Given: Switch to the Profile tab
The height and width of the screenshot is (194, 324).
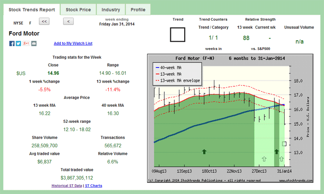Looking at the screenshot, I should click(138, 10).
